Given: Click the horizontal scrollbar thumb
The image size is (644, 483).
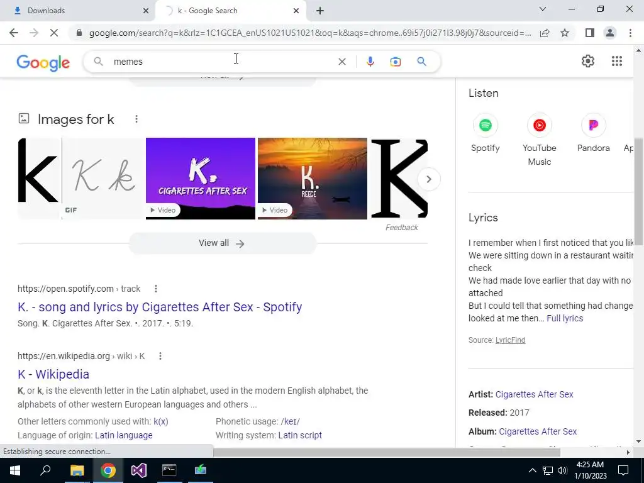Looking at the screenshot, I should [387, 452].
